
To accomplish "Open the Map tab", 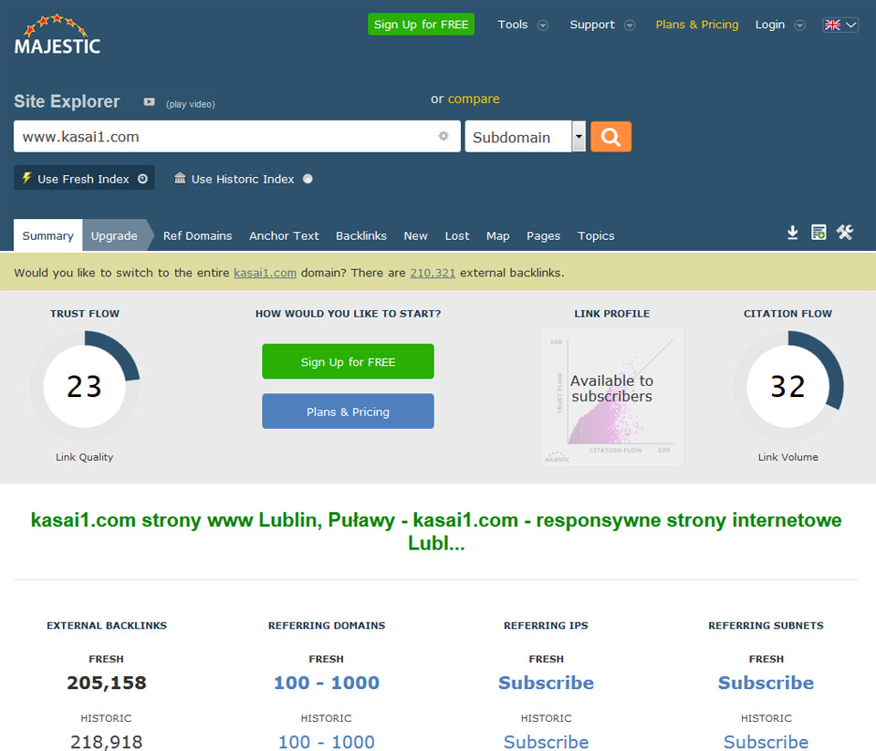I will point(498,235).
